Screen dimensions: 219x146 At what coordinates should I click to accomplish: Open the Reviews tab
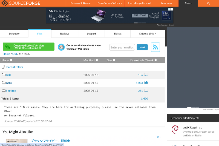pyautogui.click(x=65, y=34)
